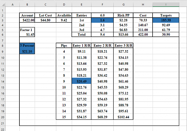
Task: Click the blue highlighted 185.38 target cell
Action: 166,20
